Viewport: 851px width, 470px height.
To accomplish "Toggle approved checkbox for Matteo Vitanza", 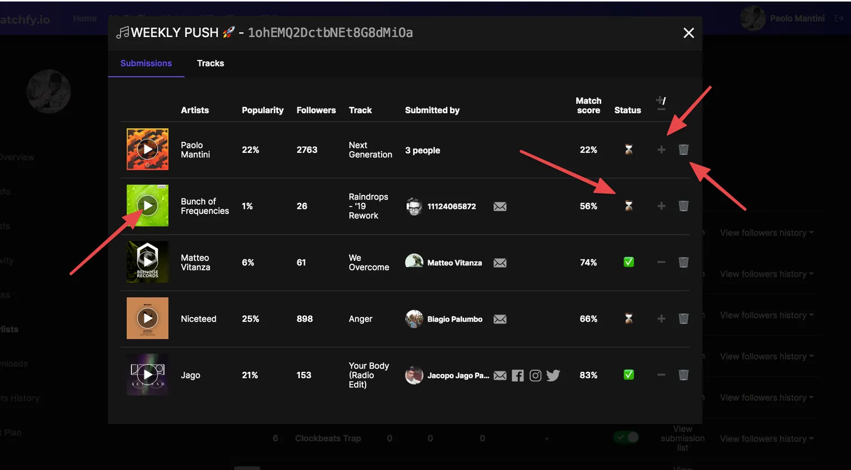I will [x=628, y=262].
